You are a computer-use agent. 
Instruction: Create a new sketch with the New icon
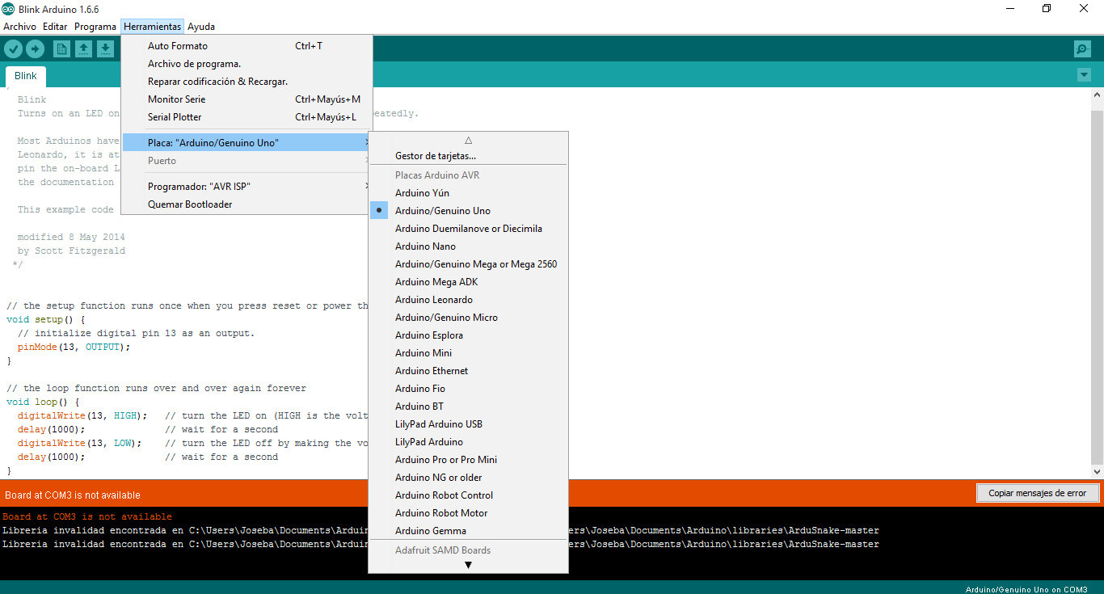pyautogui.click(x=61, y=49)
